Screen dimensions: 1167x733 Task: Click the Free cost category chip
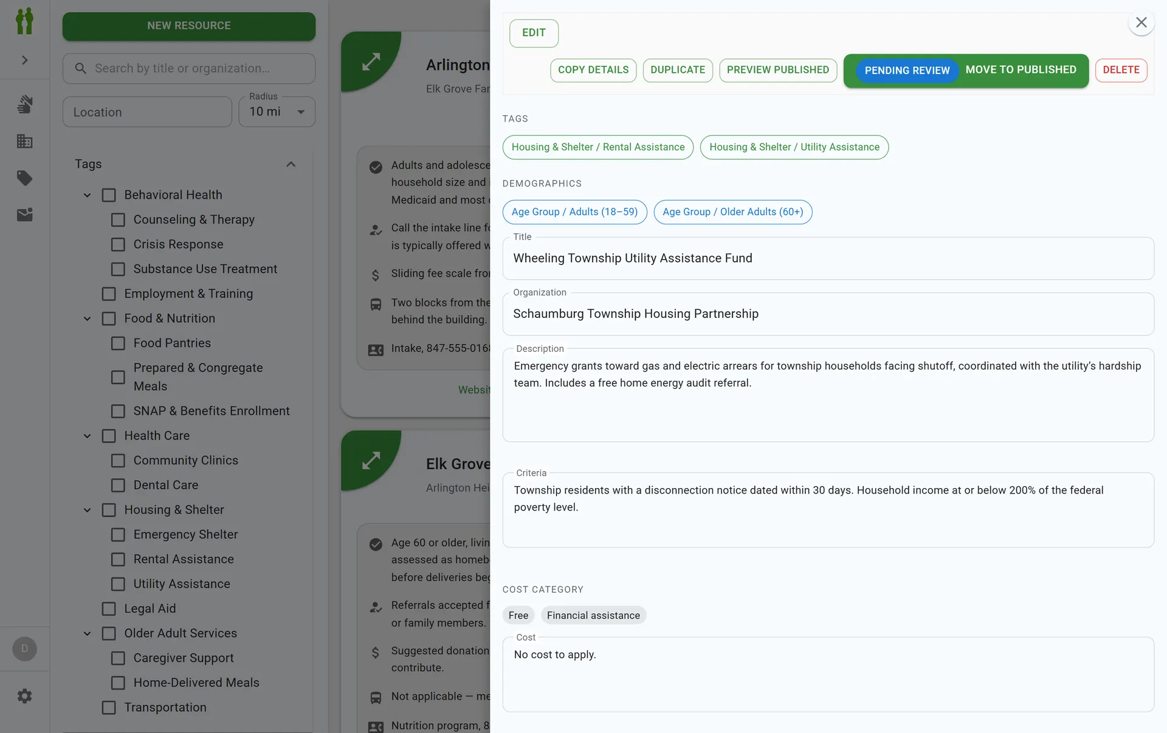pos(518,615)
